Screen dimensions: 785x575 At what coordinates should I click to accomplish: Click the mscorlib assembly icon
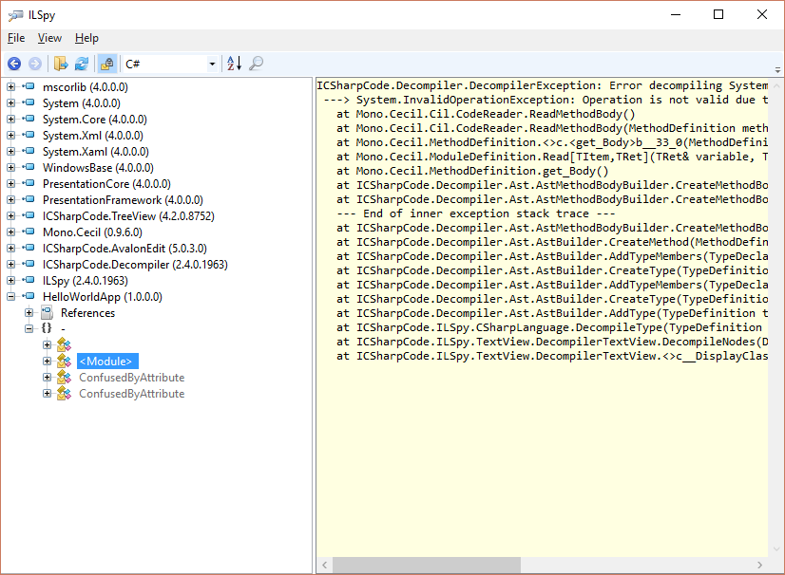point(29,86)
